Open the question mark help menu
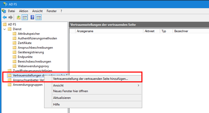209x113 pixels. [61, 11]
